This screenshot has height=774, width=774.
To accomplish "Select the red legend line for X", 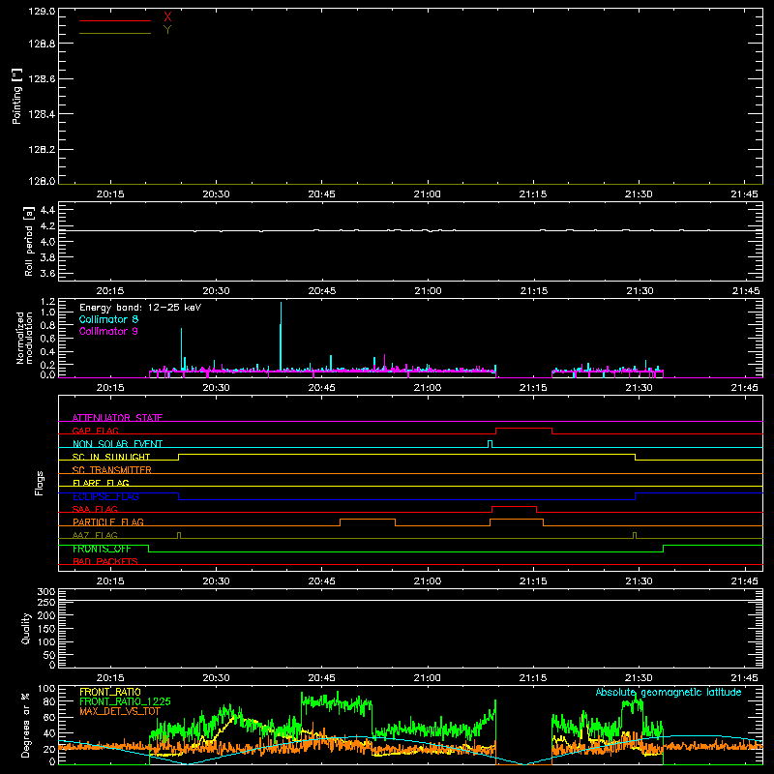I will point(115,20).
